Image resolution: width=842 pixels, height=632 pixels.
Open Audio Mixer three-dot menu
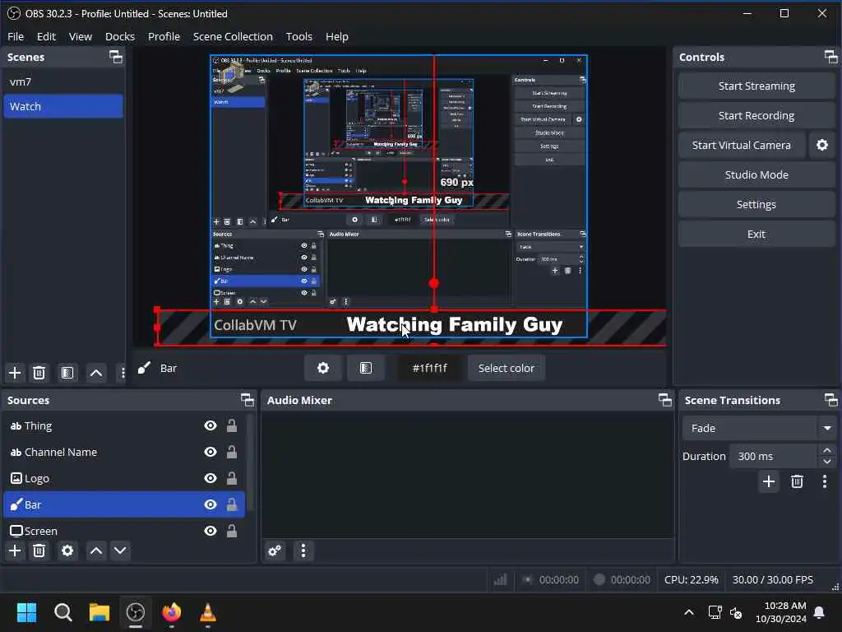coord(303,551)
